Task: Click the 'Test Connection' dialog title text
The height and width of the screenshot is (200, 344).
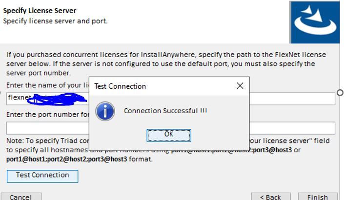Action: 120,86
